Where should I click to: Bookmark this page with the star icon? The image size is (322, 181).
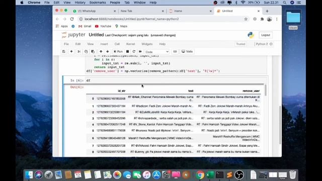click(x=246, y=19)
